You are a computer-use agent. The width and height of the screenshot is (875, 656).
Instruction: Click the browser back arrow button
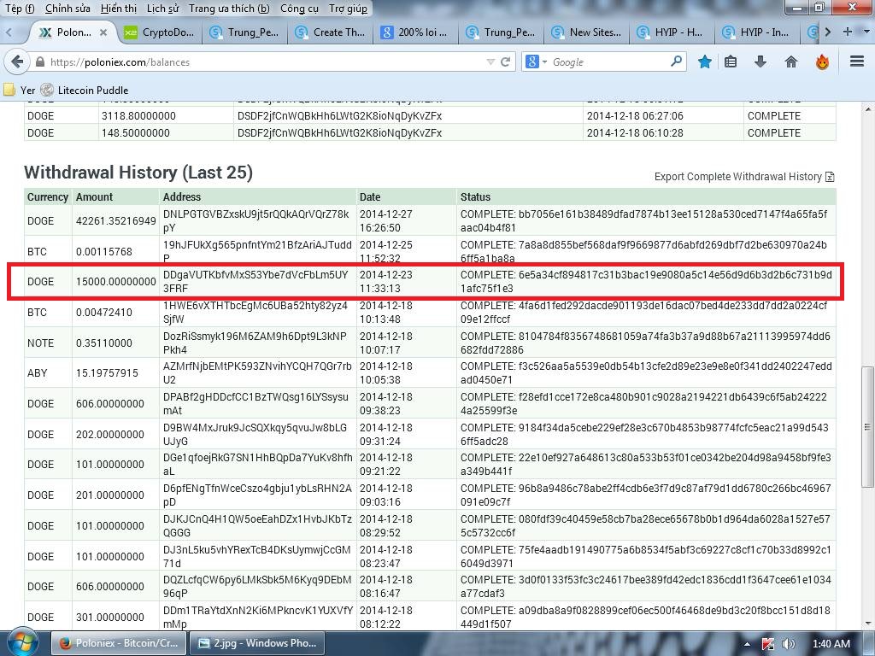point(16,61)
